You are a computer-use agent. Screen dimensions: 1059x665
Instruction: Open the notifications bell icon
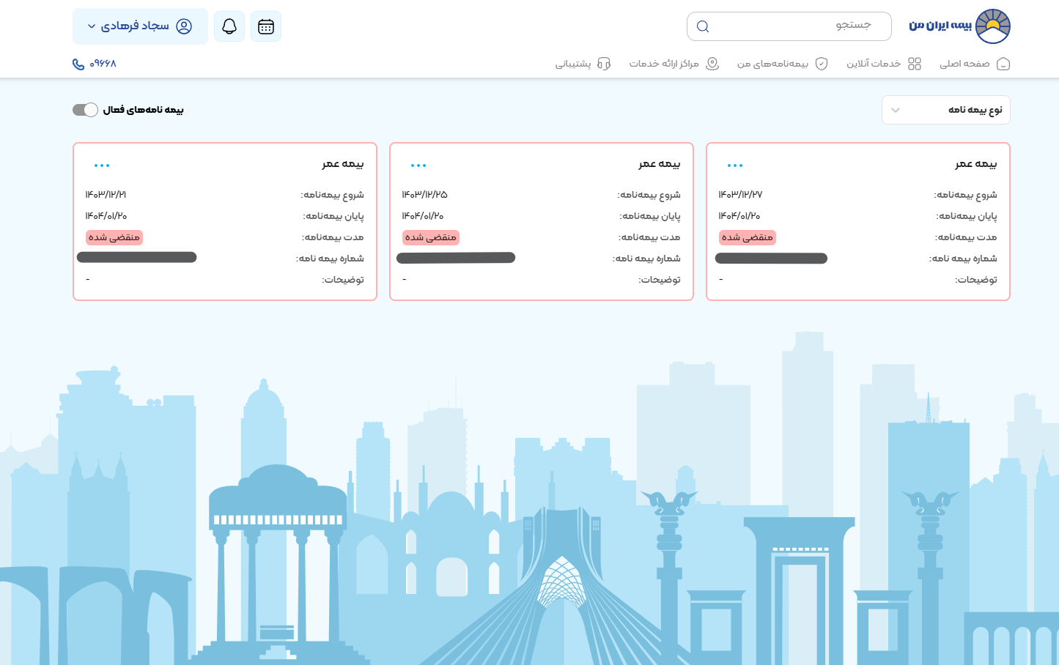(229, 26)
